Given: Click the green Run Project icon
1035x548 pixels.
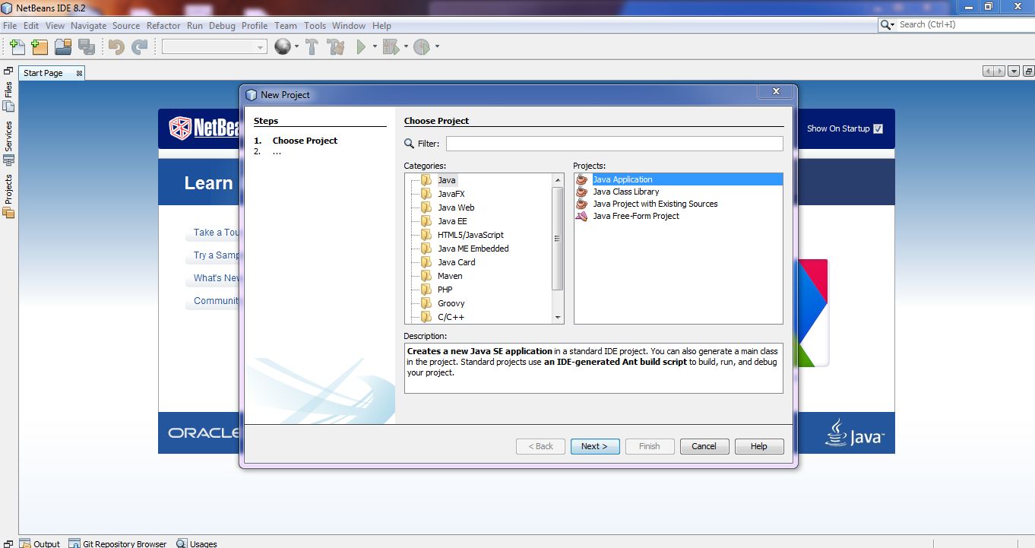Looking at the screenshot, I should 362,47.
